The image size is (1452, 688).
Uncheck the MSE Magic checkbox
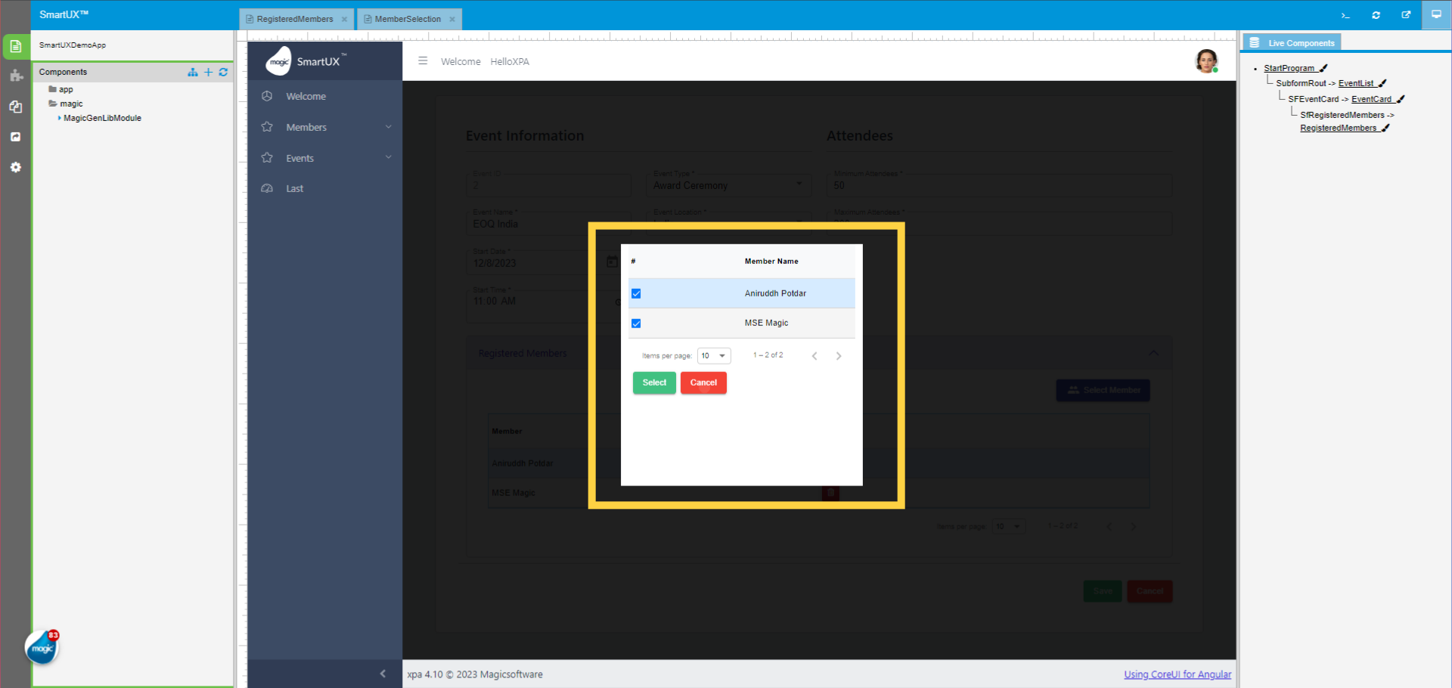(636, 324)
